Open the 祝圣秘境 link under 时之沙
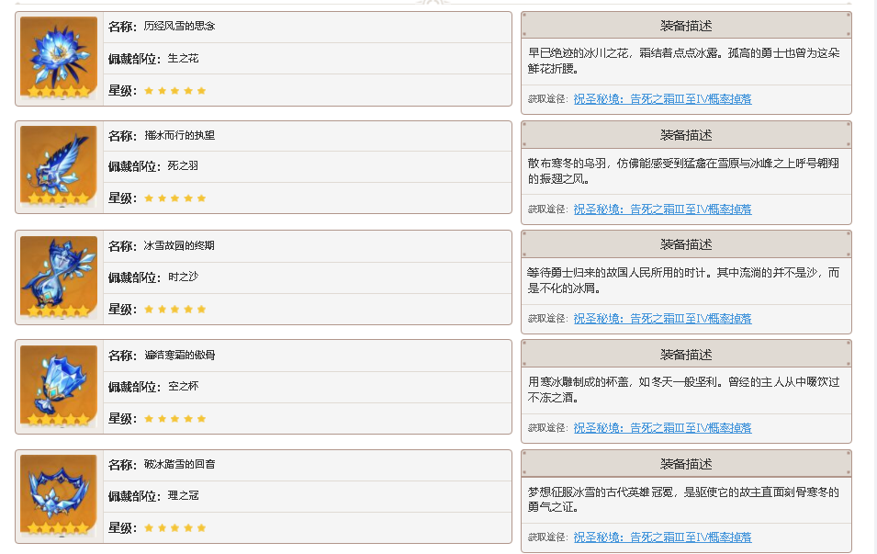This screenshot has width=877, height=554. pos(662,319)
